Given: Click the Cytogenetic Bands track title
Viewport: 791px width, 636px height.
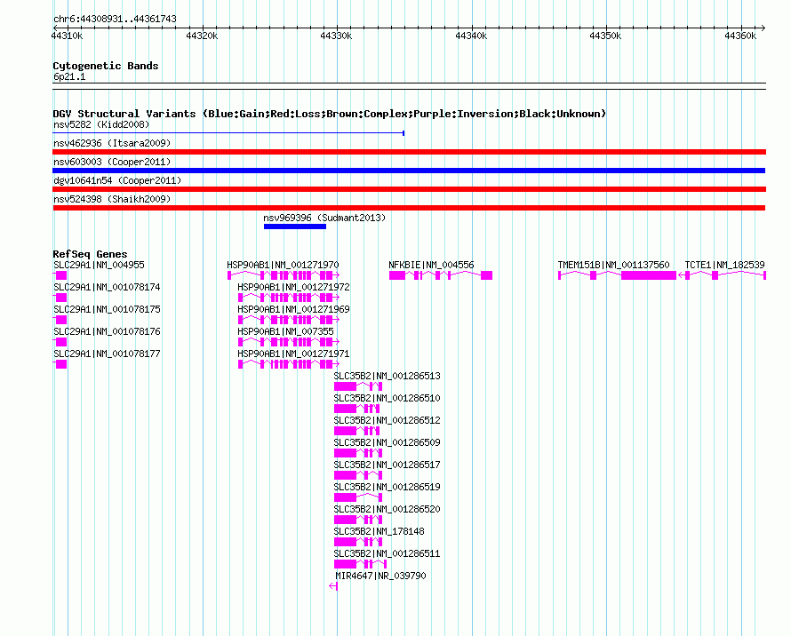Looking at the screenshot, I should pyautogui.click(x=106, y=66).
